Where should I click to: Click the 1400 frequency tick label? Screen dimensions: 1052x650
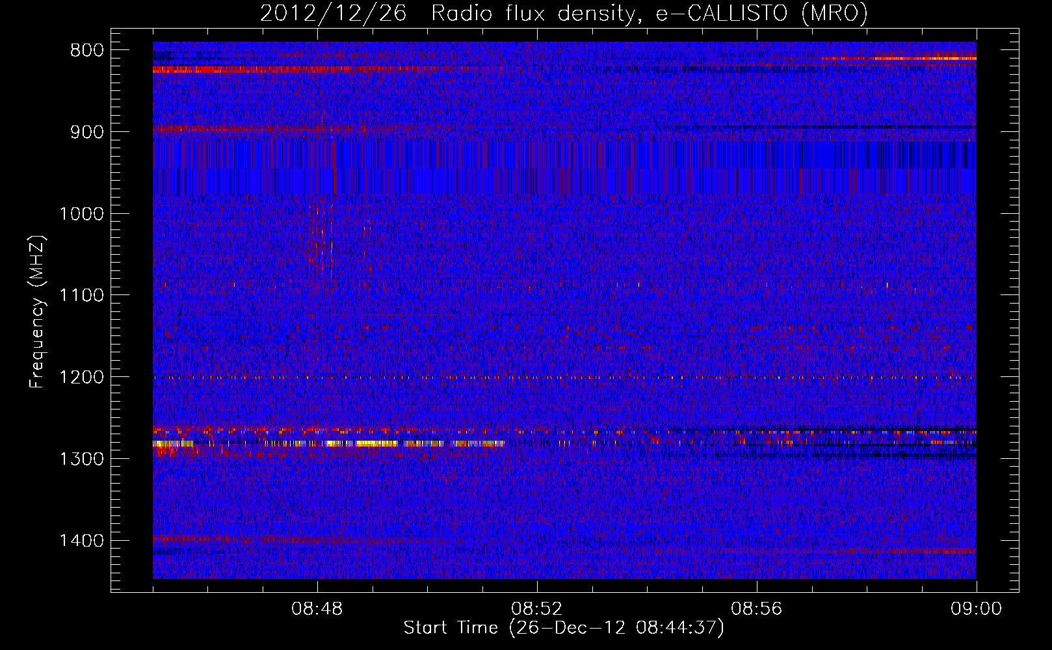coord(81,541)
